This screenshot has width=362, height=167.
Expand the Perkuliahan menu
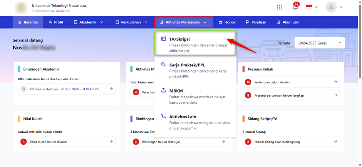[131, 22]
